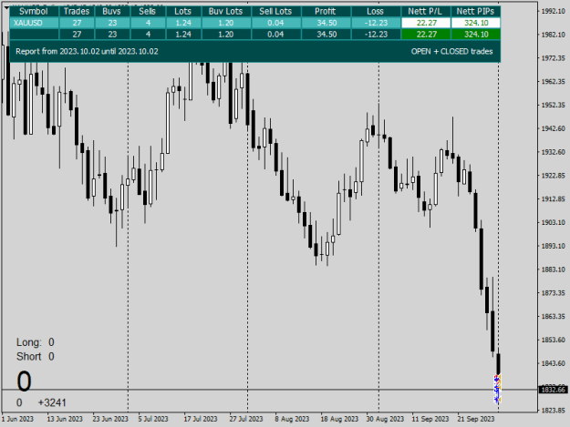Screen dimensions: 570x427
Task: Click the white 22.27 Nett P/L cell
Action: (426, 23)
